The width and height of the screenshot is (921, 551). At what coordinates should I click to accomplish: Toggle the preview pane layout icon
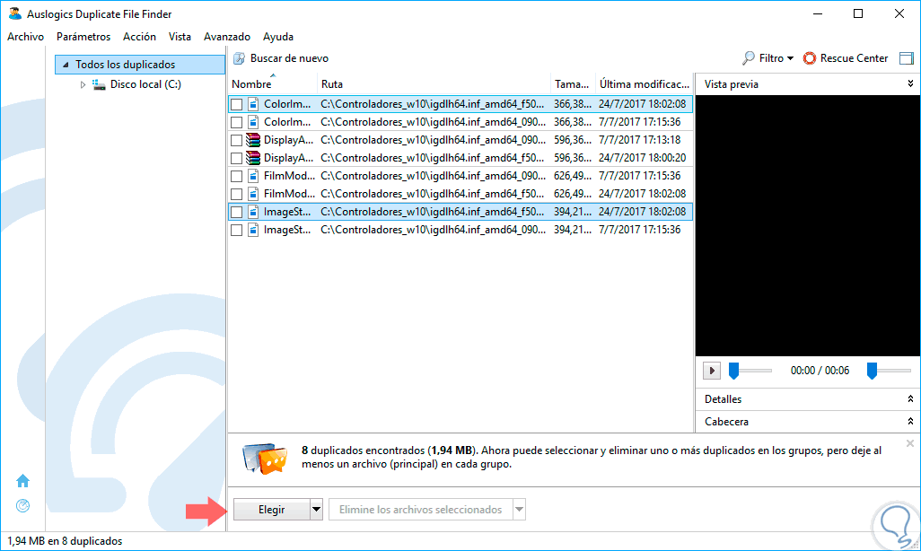point(907,58)
